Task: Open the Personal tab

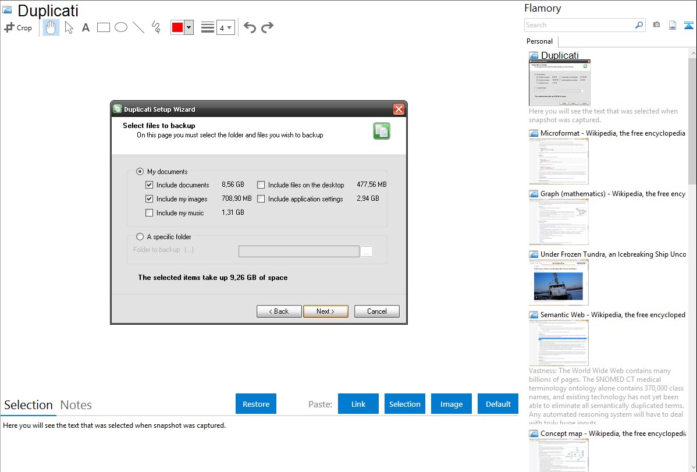Action: point(540,41)
